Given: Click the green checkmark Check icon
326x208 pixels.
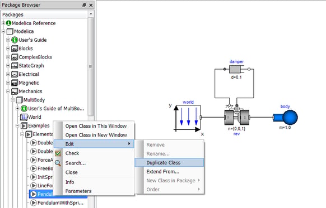Looking at the screenshot, I should (58, 153).
